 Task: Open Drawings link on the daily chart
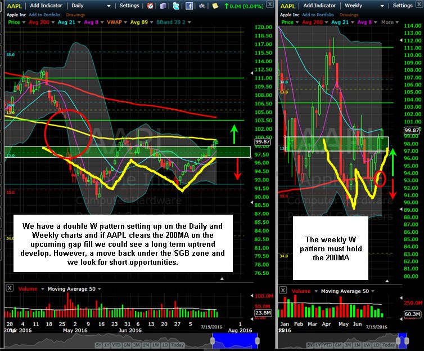coord(75,15)
